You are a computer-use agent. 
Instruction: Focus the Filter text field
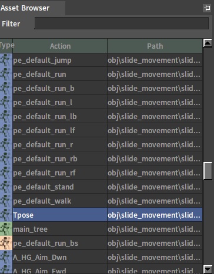pyautogui.click(x=121, y=23)
